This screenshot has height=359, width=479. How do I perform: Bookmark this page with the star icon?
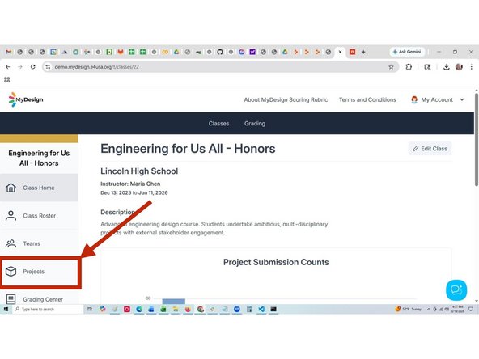coord(391,67)
